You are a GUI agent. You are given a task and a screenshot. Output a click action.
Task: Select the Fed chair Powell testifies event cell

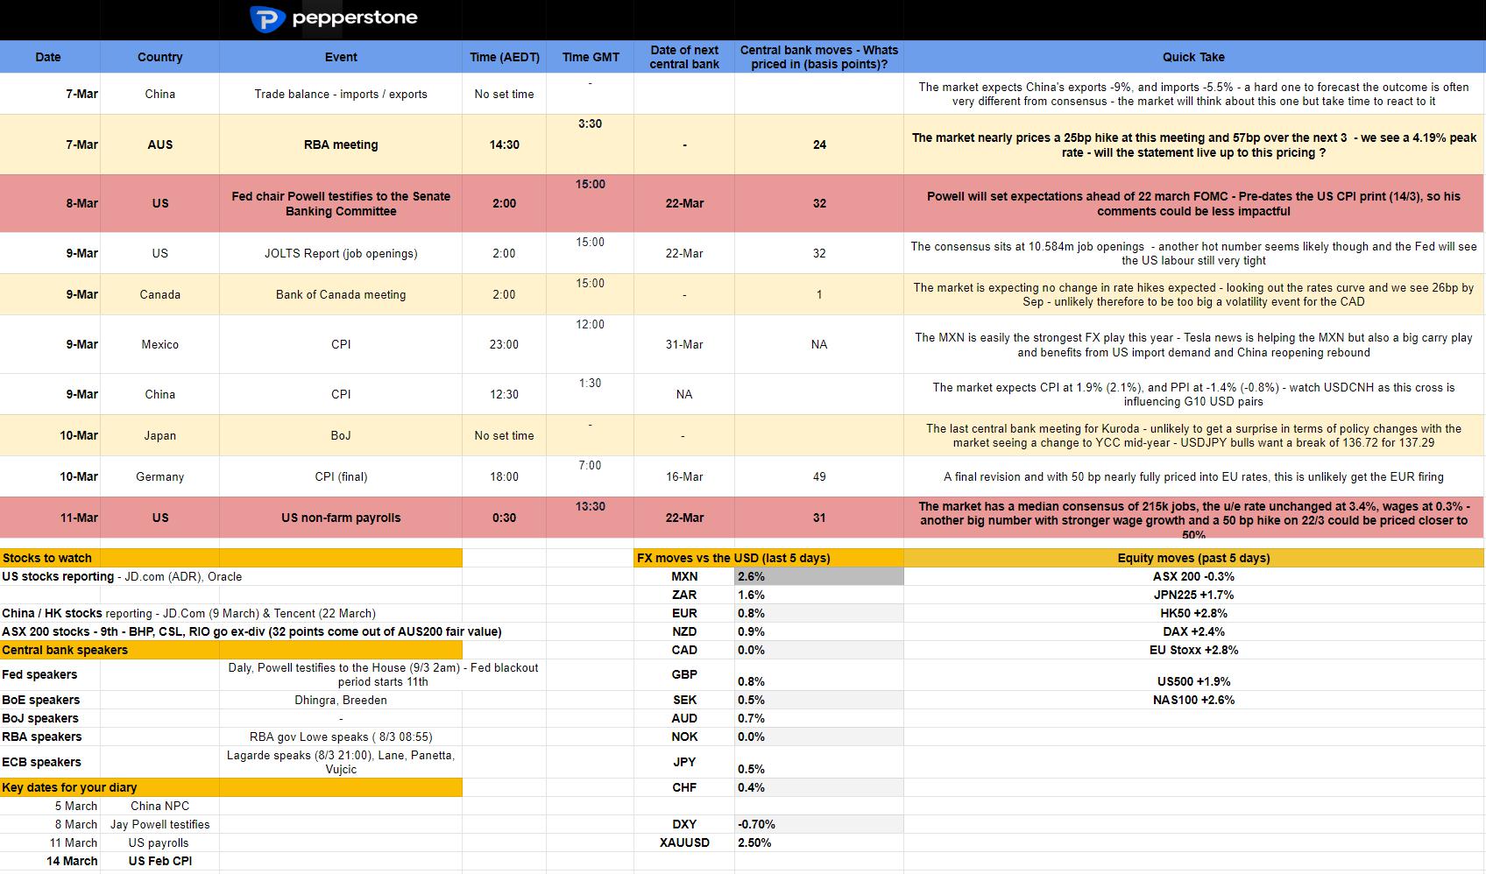(341, 203)
